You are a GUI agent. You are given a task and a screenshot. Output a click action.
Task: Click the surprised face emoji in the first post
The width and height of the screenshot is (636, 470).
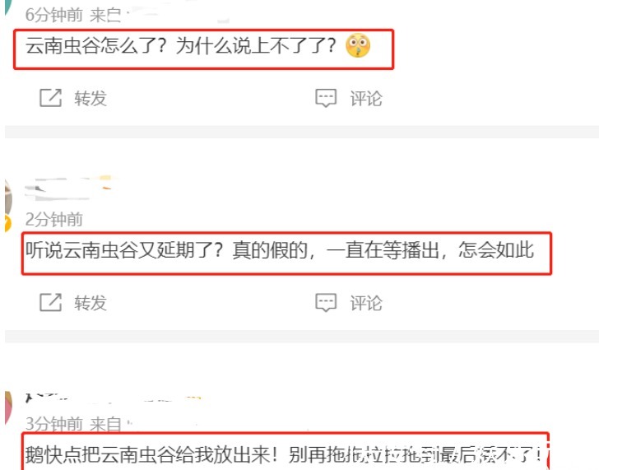point(357,45)
